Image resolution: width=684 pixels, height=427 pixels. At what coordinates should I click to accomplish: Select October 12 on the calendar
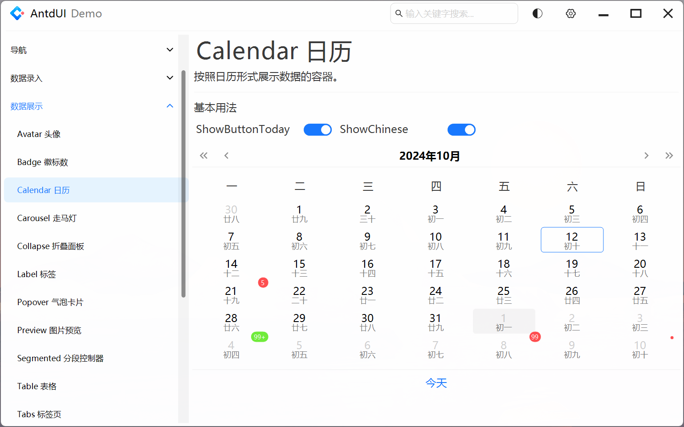tap(572, 240)
